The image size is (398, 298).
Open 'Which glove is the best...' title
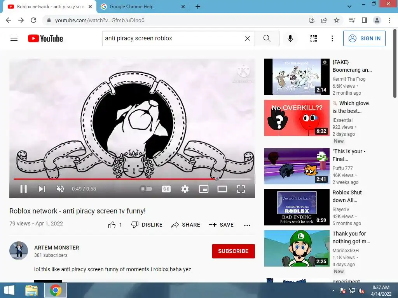pyautogui.click(x=351, y=107)
